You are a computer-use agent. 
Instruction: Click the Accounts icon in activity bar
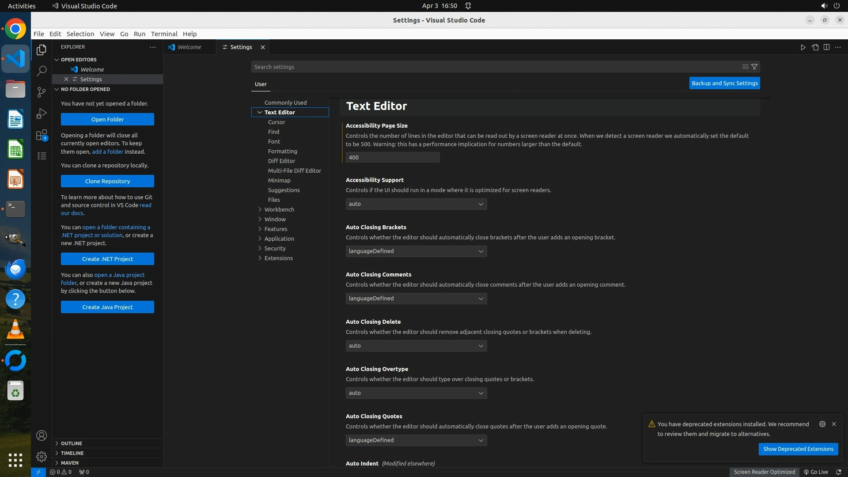pyautogui.click(x=42, y=435)
